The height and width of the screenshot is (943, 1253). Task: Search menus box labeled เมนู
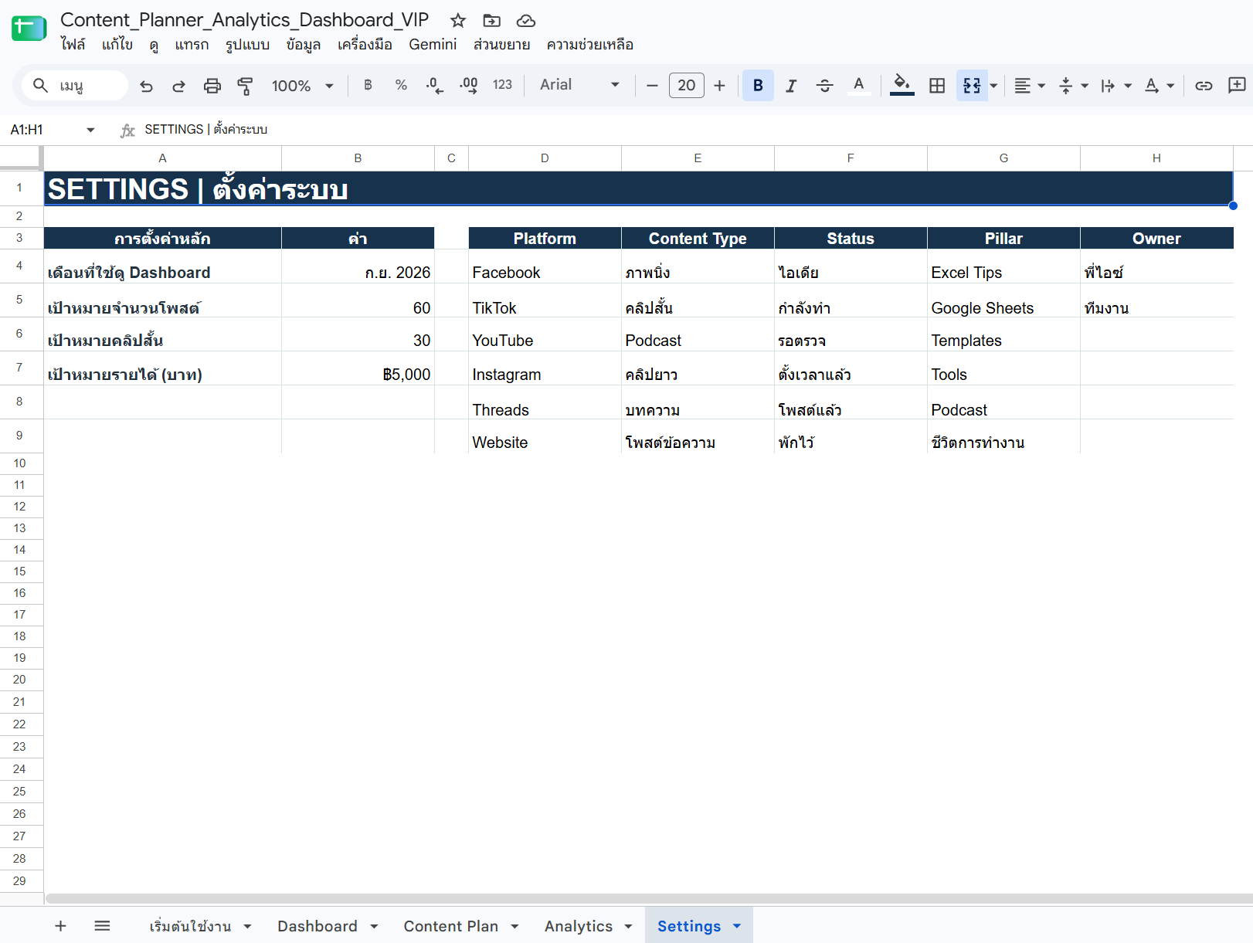pyautogui.click(x=76, y=86)
